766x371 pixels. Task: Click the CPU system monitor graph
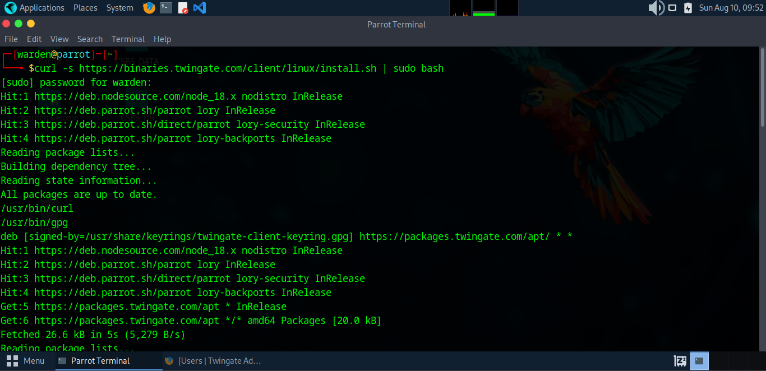click(460, 8)
